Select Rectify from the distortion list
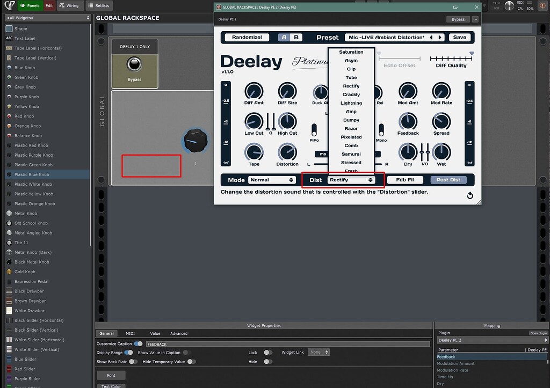The image size is (550, 388). coord(351,86)
